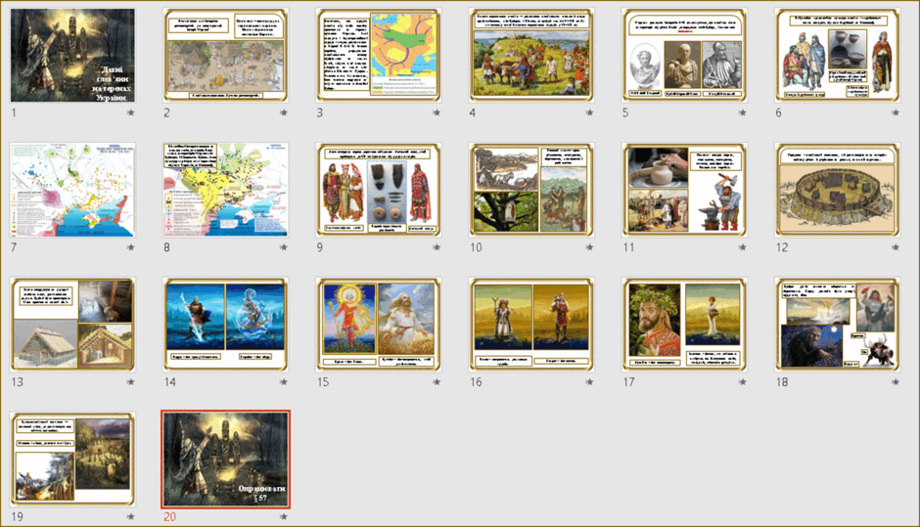
Task: Click the slide number label "8"
Action: point(166,247)
